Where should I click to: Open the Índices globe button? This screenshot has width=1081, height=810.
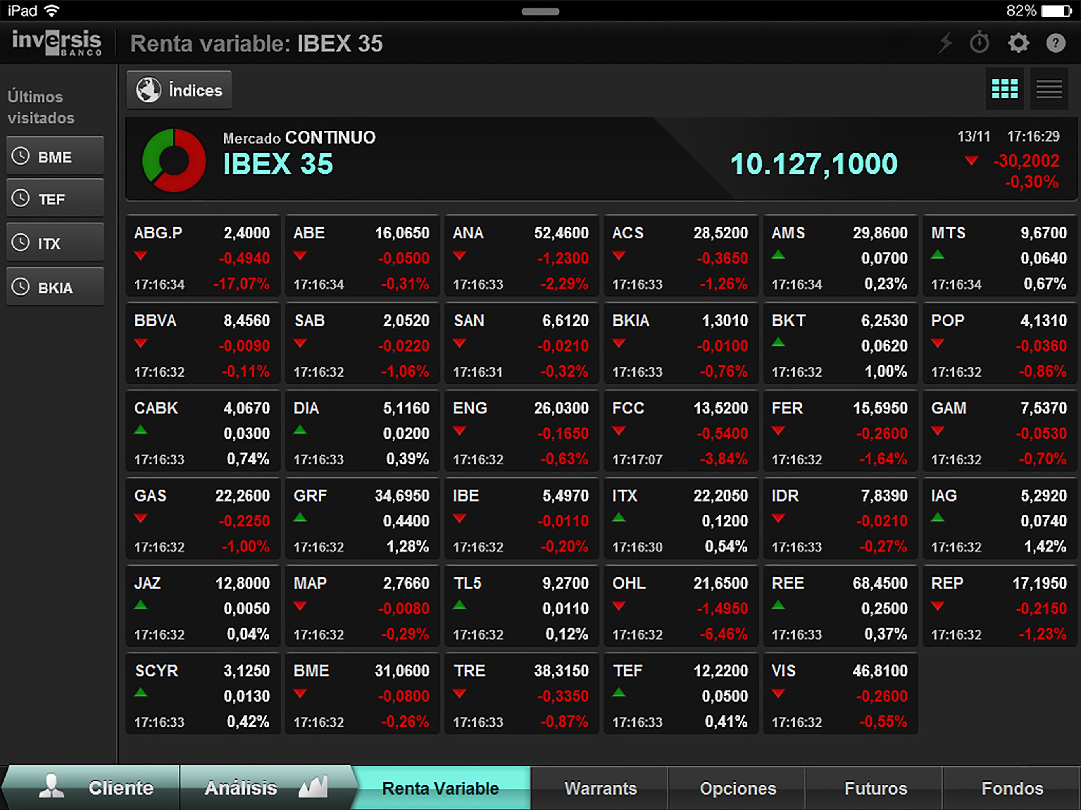tap(179, 90)
